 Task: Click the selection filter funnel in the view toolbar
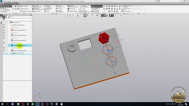[110, 16]
